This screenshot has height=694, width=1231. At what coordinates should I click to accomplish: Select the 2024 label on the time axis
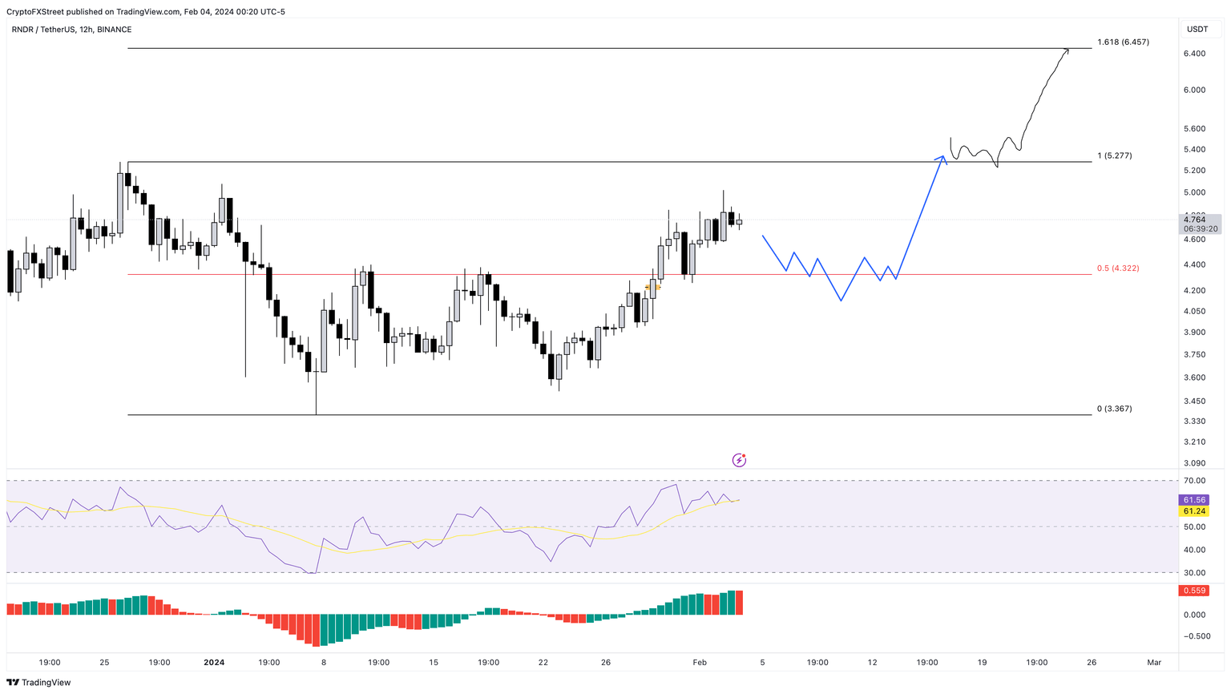[212, 663]
